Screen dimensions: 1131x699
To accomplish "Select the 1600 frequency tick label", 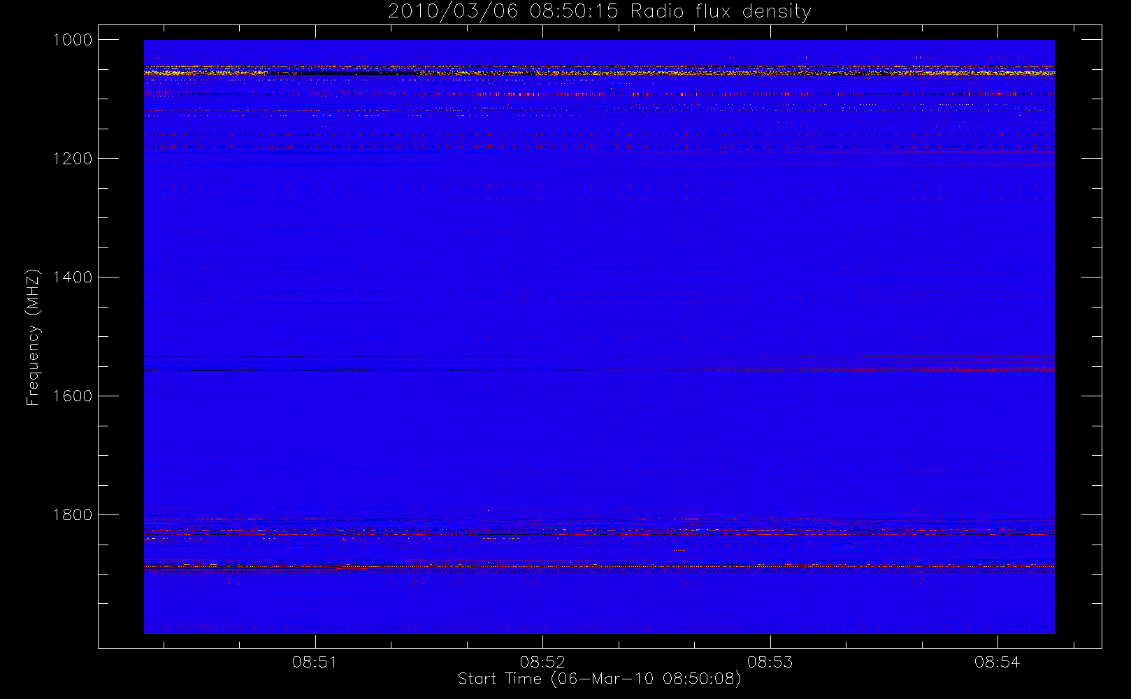I will [73, 396].
